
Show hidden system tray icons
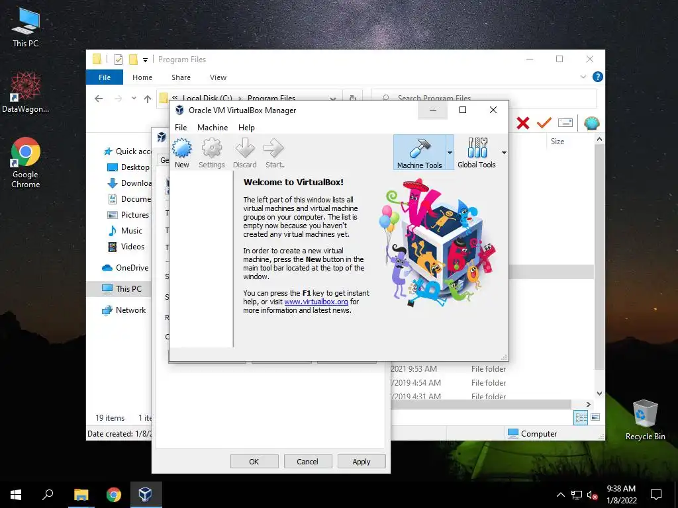click(x=560, y=495)
